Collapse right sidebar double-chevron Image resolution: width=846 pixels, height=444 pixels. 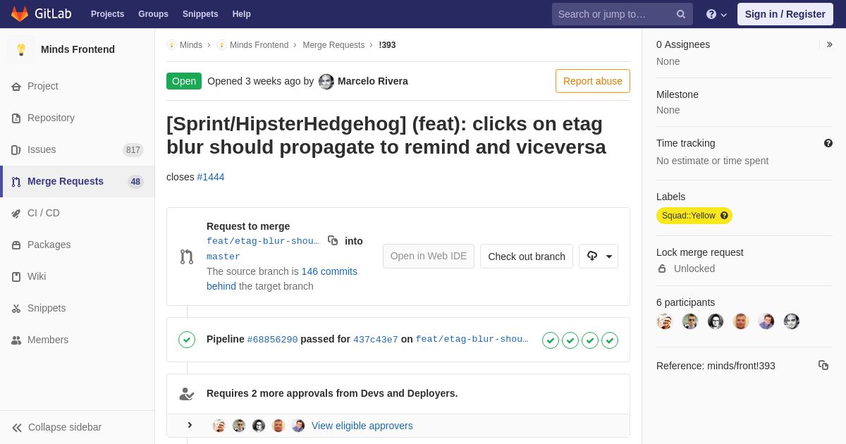(830, 44)
